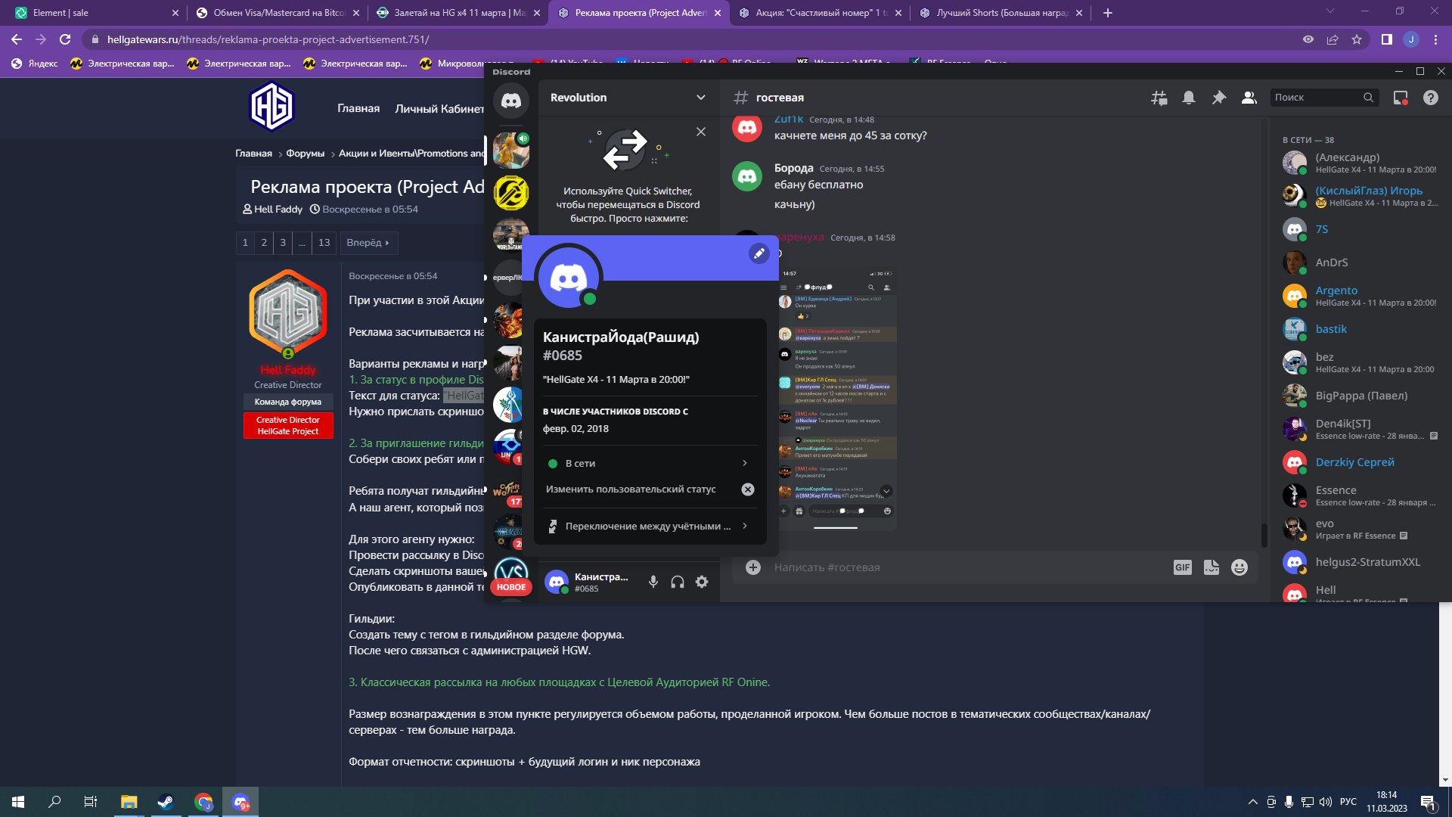Click 'Hell Faddy' author name under avatar
1452x817 pixels.
click(x=288, y=370)
